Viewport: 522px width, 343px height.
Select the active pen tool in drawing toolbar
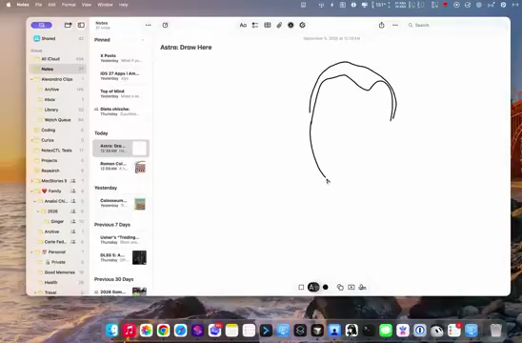[313, 287]
